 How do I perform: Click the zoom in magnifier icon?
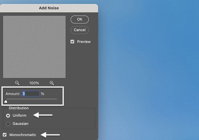[x=52, y=83]
